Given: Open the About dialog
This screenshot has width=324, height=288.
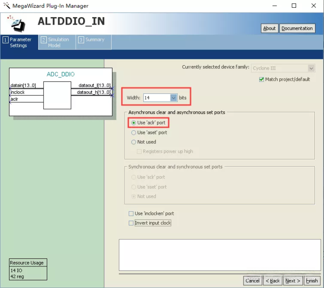Looking at the screenshot, I should pos(270,28).
